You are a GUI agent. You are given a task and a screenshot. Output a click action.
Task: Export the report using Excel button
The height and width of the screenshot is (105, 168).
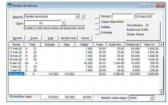34,38
